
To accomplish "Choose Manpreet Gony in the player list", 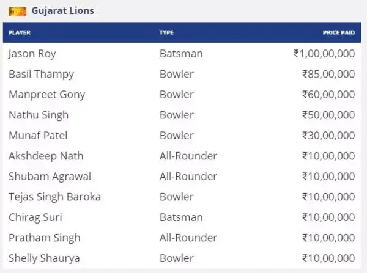I will [x=47, y=95].
